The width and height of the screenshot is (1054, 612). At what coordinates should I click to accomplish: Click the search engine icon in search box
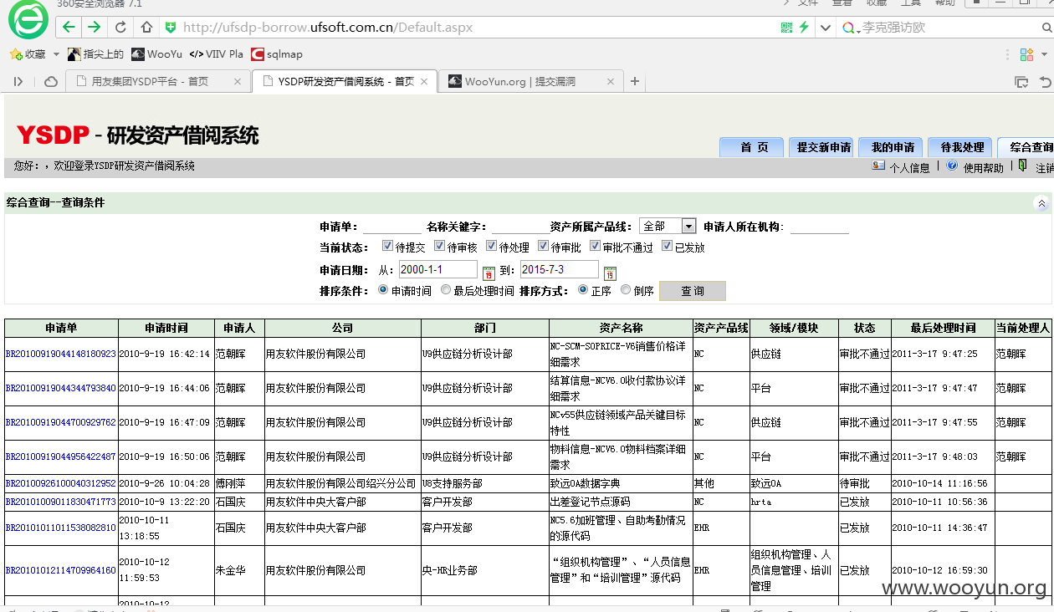tap(849, 28)
